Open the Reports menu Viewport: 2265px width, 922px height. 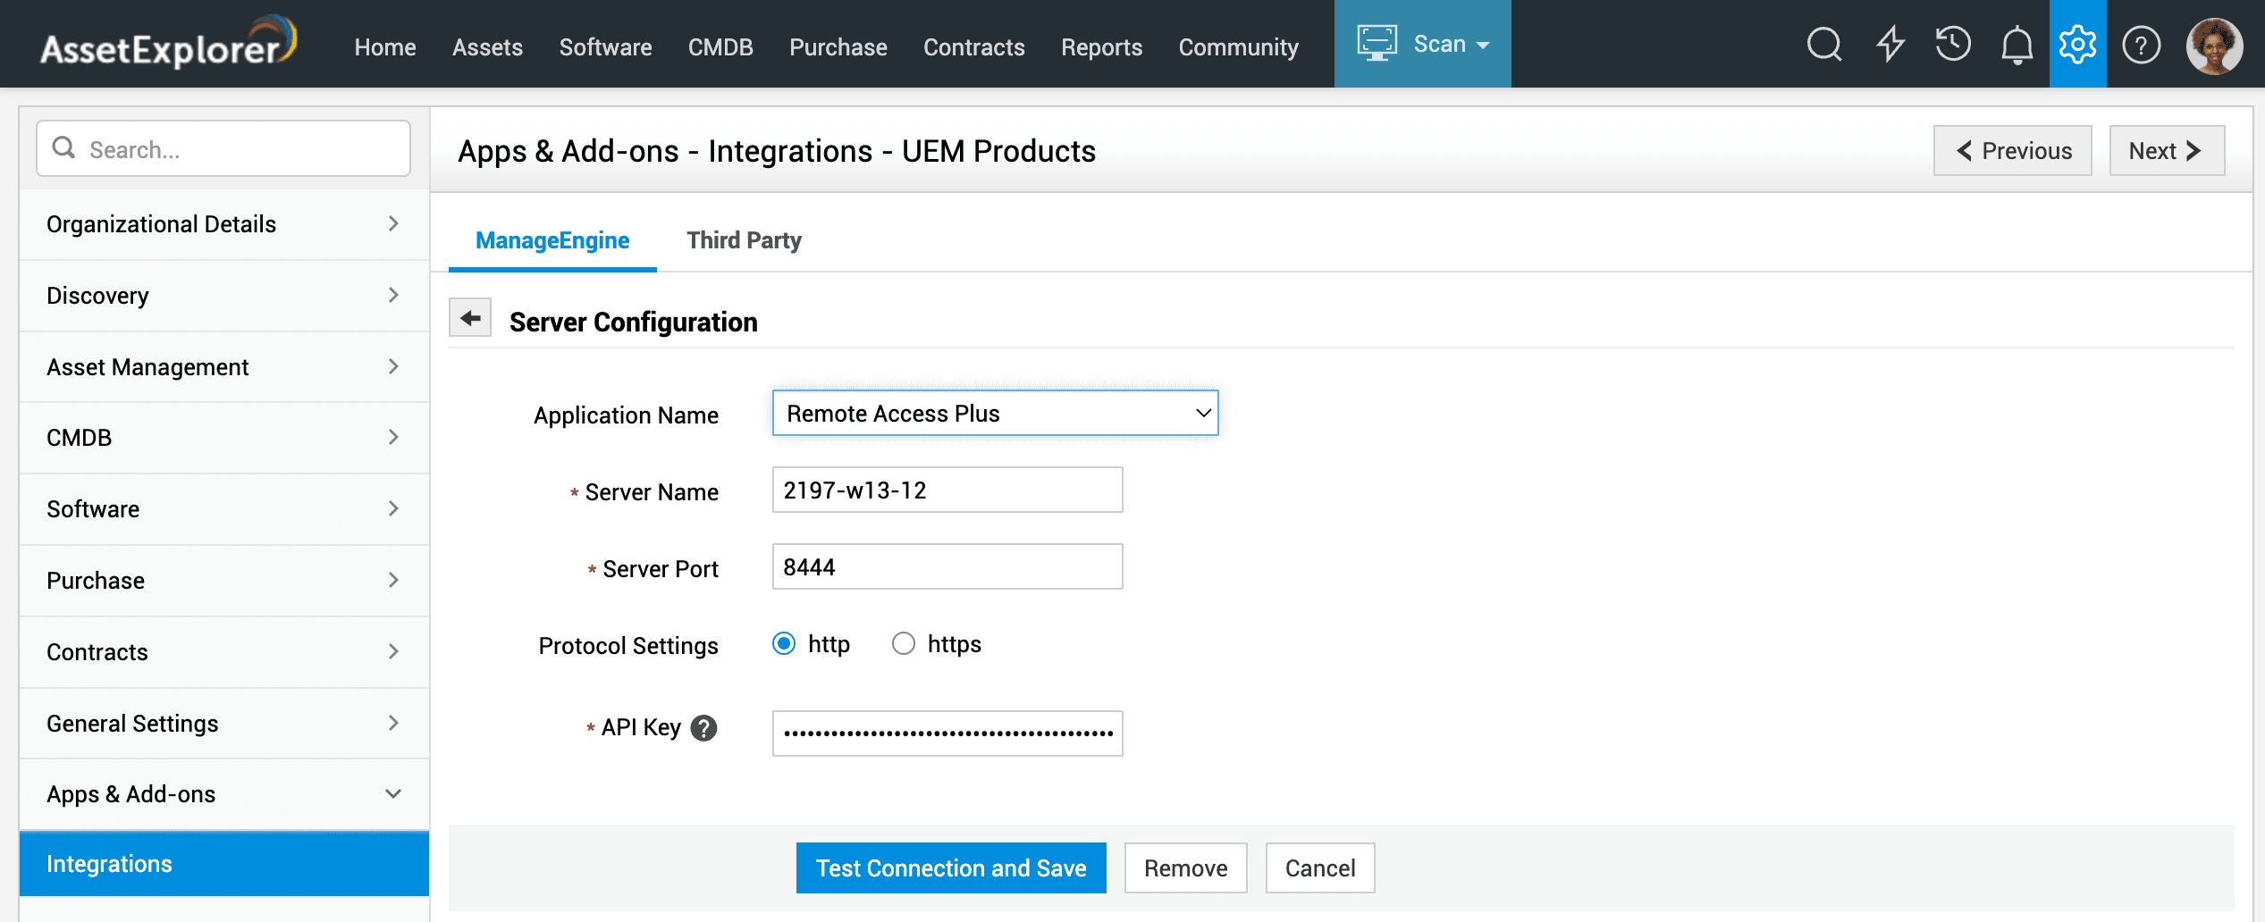[1101, 47]
